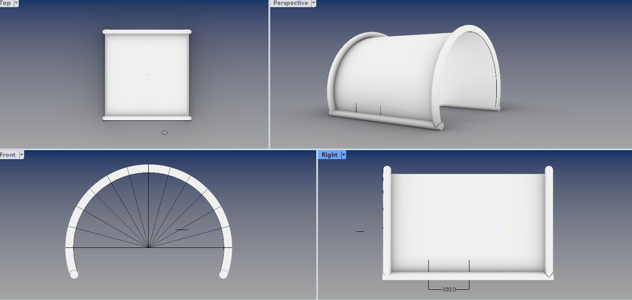Click the Top viewport title label
Viewport: 632px width, 300px height.
click(6, 3)
